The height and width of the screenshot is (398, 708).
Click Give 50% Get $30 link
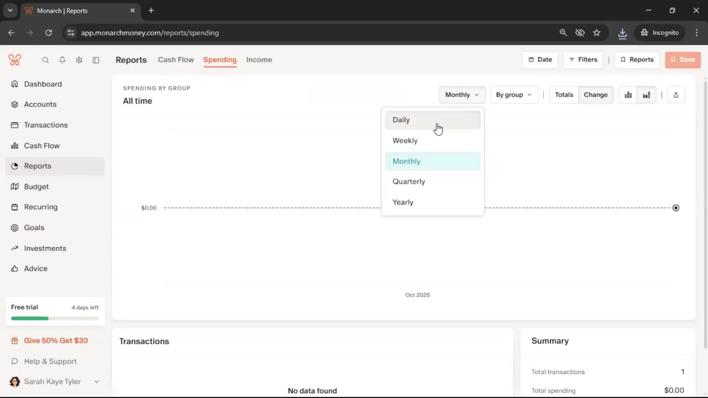56,341
